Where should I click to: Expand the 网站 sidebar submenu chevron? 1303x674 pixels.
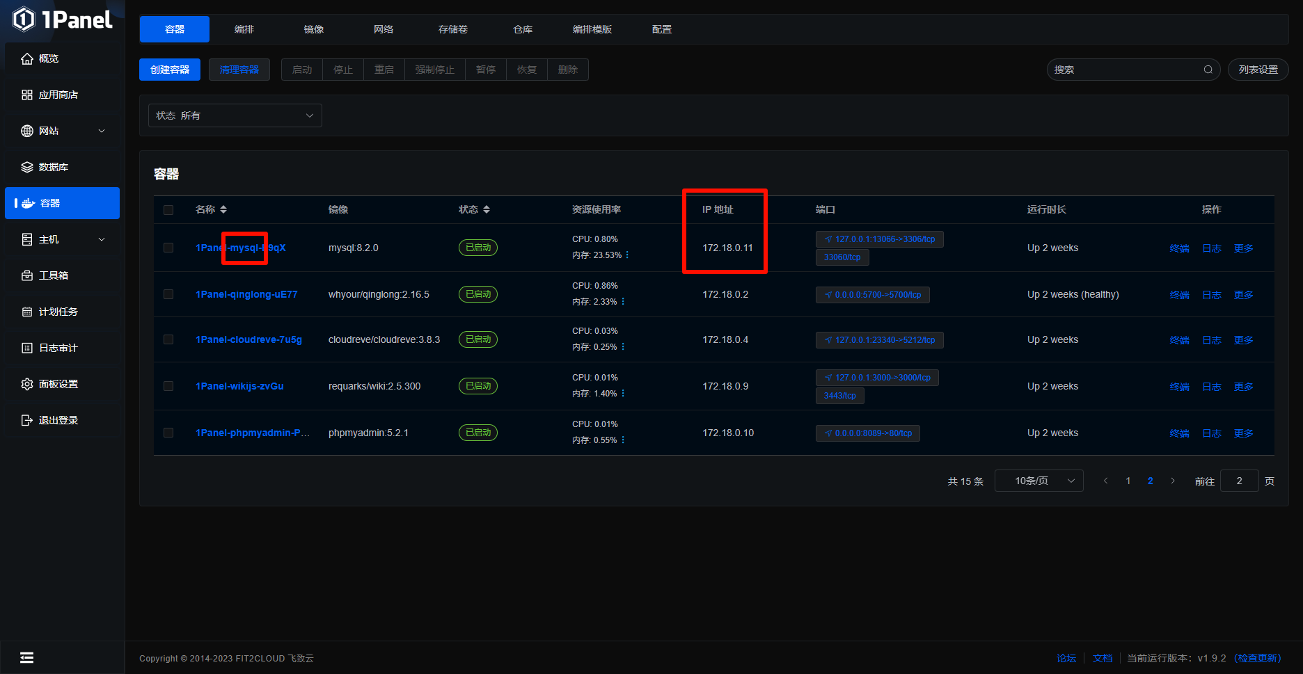[x=102, y=131]
